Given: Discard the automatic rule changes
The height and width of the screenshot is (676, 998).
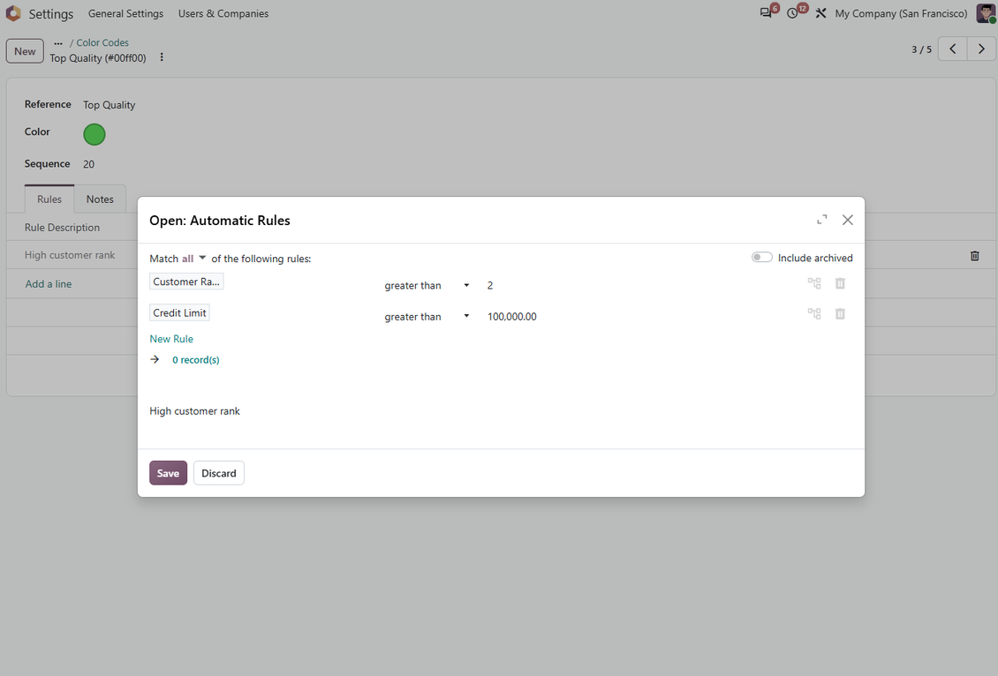Looking at the screenshot, I should click(x=219, y=472).
